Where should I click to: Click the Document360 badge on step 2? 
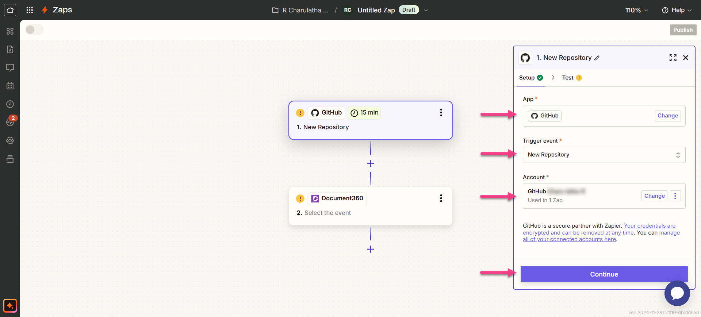coord(337,198)
